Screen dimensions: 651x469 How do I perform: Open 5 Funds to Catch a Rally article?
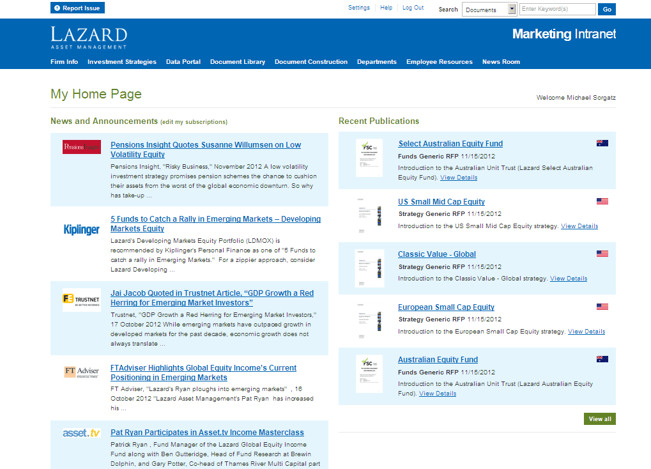[x=215, y=224]
